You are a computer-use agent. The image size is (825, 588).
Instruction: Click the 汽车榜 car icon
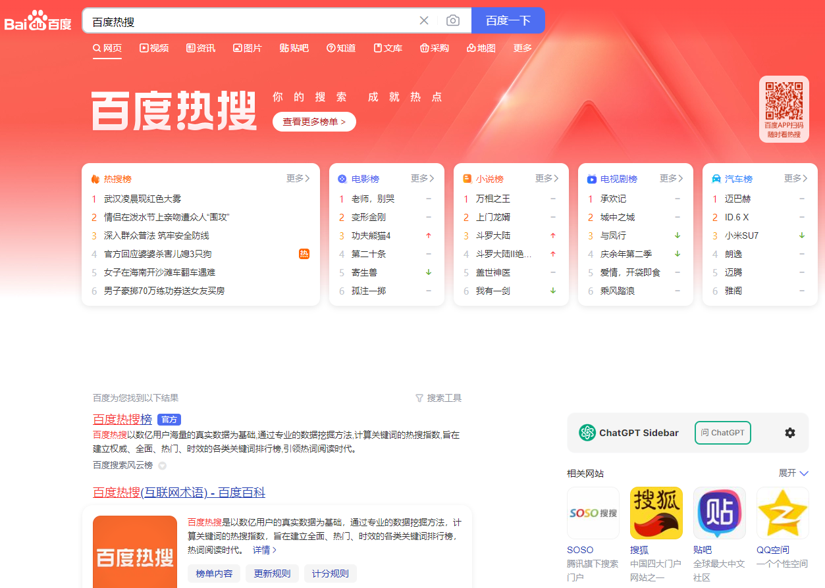716,179
